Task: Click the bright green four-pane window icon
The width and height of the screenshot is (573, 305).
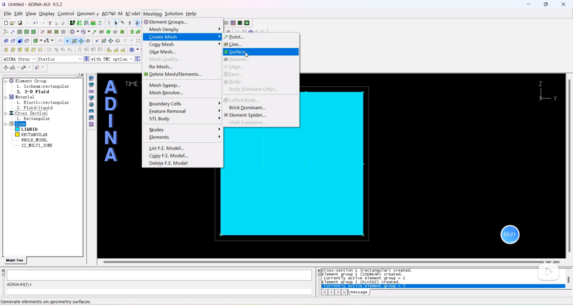Action: (x=247, y=23)
